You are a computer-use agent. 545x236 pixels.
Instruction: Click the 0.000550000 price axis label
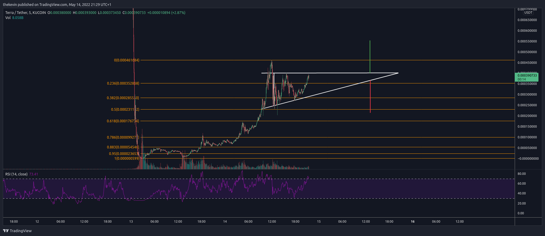coord(527,42)
